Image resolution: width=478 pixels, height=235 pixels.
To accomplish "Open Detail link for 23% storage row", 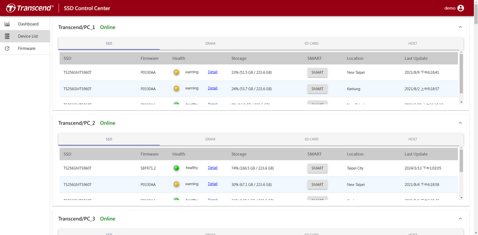I will tap(212, 72).
